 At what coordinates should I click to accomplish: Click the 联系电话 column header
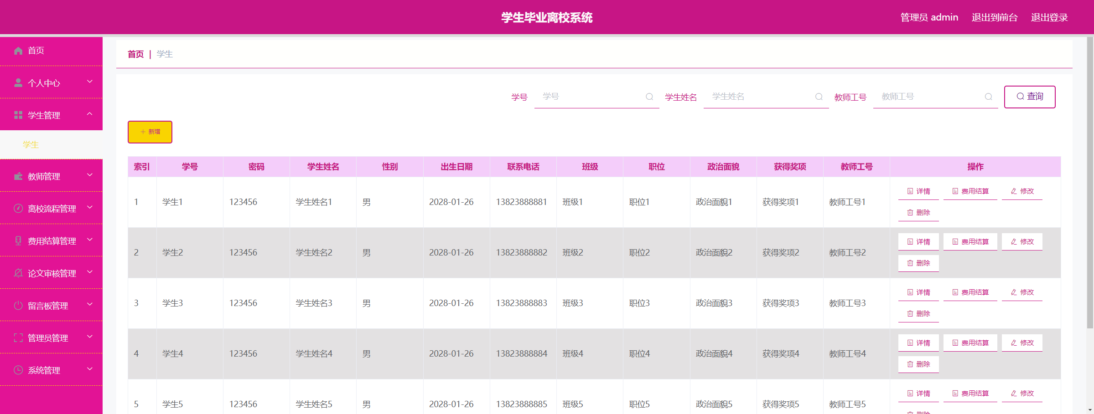523,167
